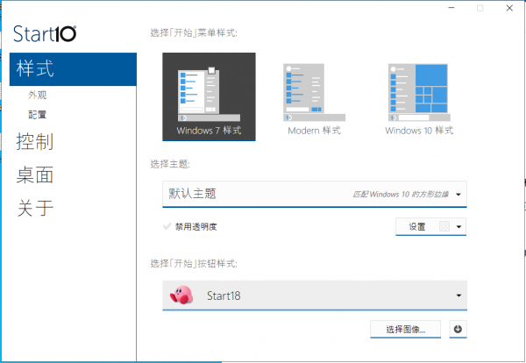Select the Windows 7 样式 menu style
This screenshot has width=526, height=363.
(209, 96)
